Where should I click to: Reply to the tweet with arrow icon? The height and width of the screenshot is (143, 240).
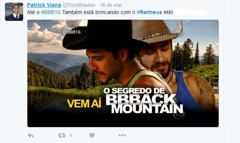pyautogui.click(x=31, y=135)
